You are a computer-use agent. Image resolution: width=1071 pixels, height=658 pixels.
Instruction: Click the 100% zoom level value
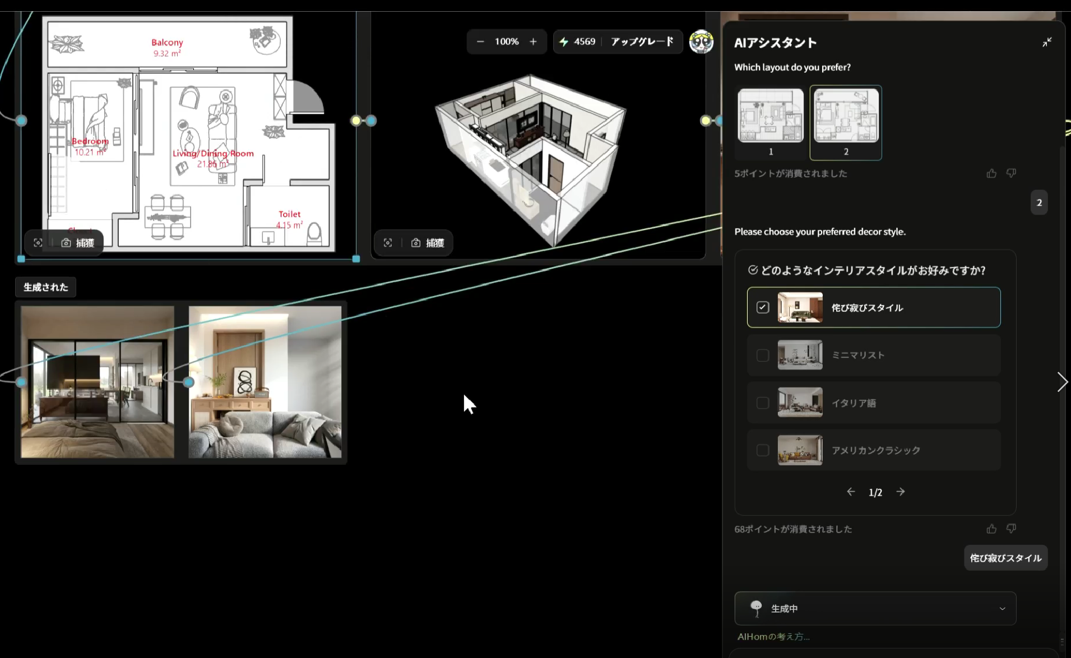[x=507, y=41]
